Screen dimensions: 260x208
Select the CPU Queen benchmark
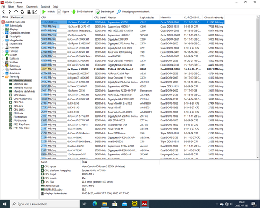(18, 95)
